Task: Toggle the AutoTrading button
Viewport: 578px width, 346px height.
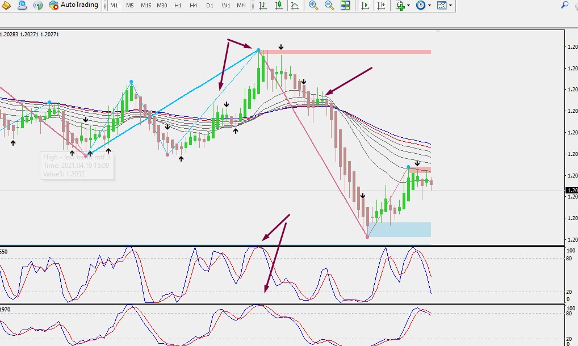Action: click(x=74, y=5)
